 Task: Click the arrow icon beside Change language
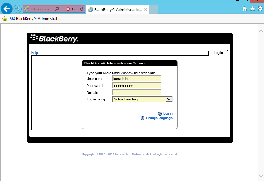point(143,118)
